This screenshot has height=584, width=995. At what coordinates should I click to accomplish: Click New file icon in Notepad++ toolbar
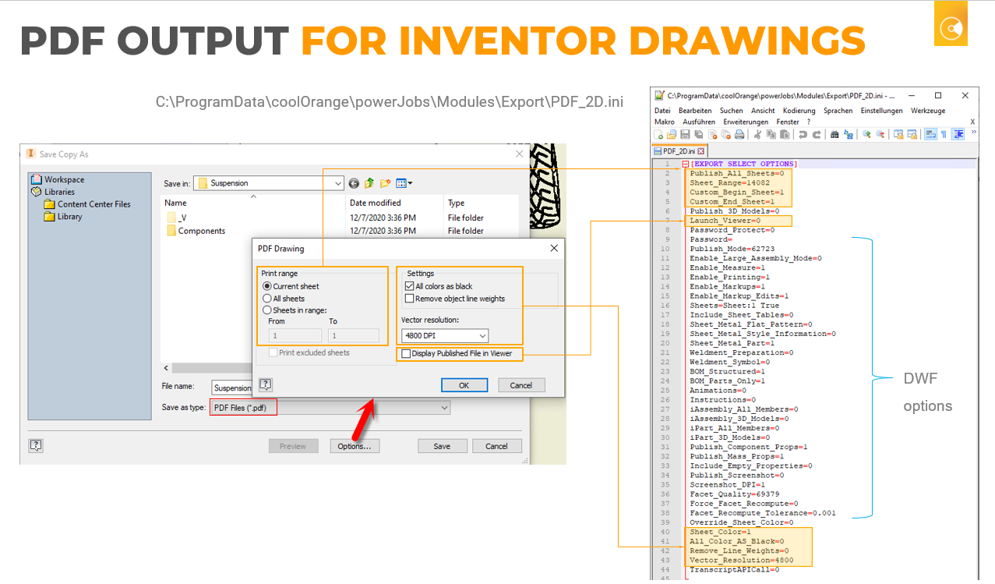click(x=658, y=134)
